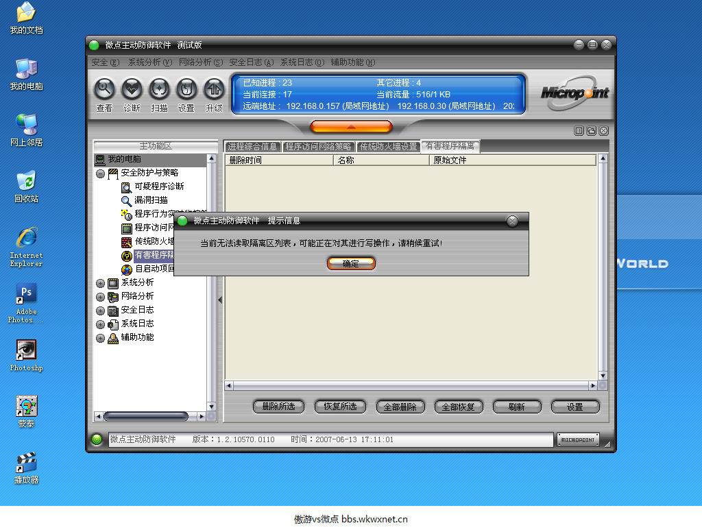Start a scan with the 扫描 icon

(159, 89)
